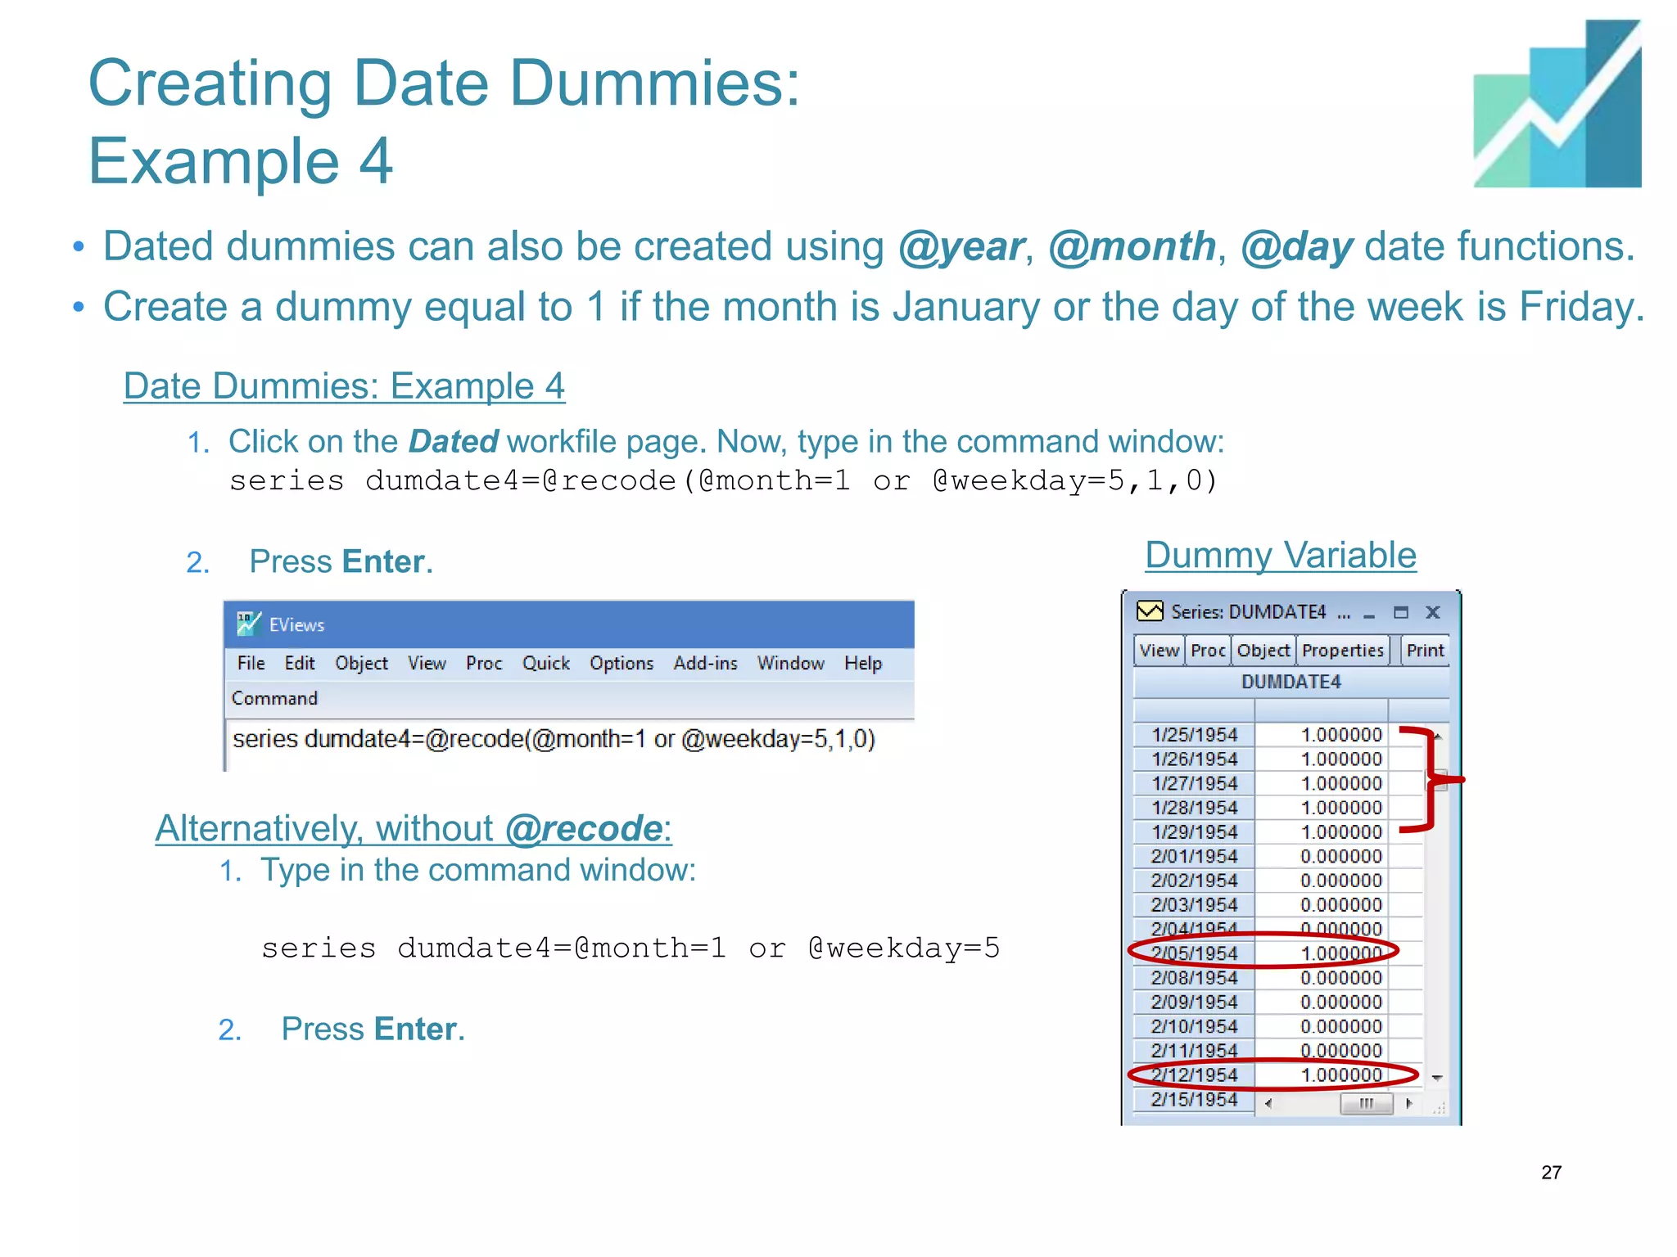Screen dimensions: 1677x1257
Task: Click the 'Alternatively, without @recode' heading
Action: click(x=414, y=828)
